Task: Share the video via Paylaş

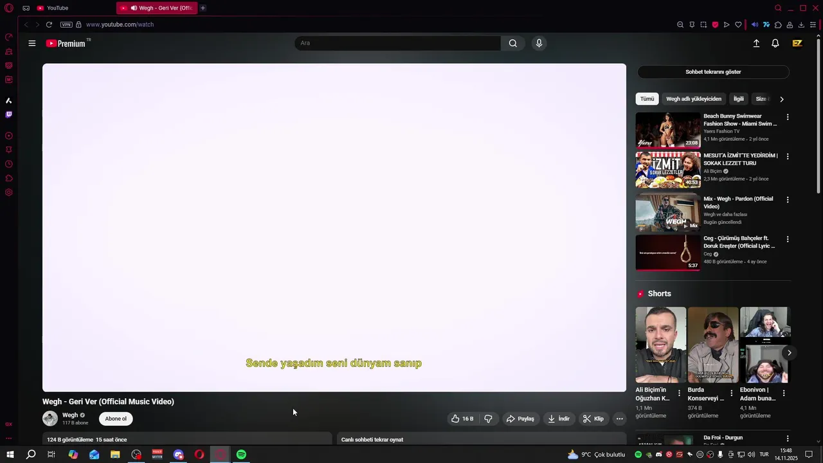Action: tap(520, 419)
